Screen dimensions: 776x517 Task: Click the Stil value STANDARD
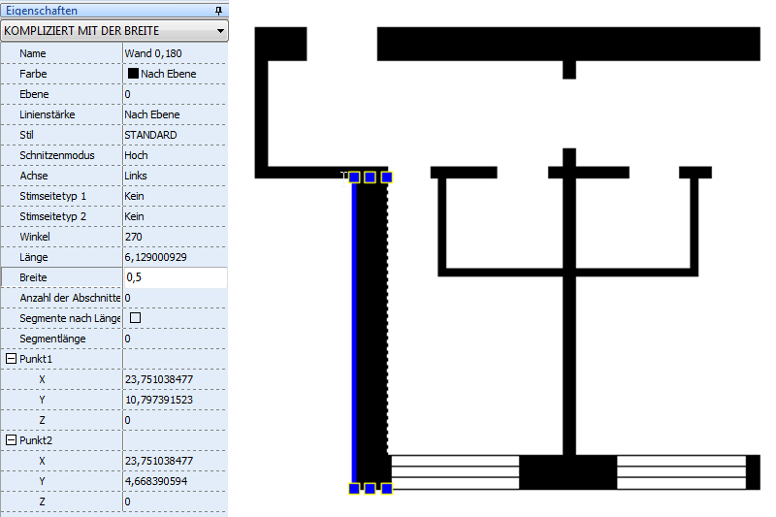pyautogui.click(x=150, y=135)
